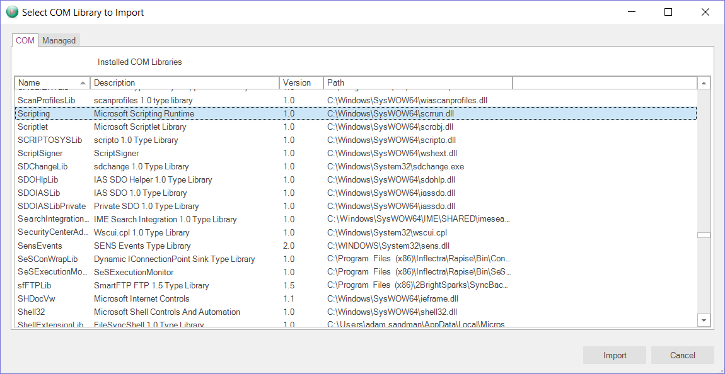This screenshot has height=374, width=725.
Task: Maximize the dialog window
Action: coord(668,12)
